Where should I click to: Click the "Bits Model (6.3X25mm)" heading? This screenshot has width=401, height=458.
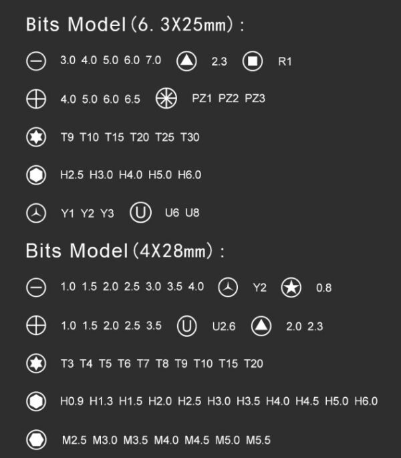(x=134, y=25)
